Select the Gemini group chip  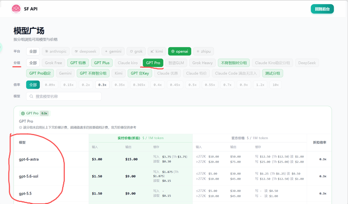tap(65, 73)
